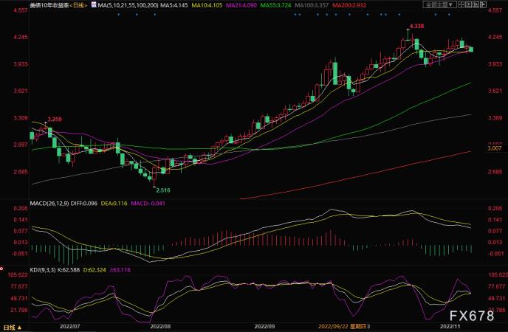Click the MA(5,10,21,55,100,200) indicator label
Screen dimensions: 508x332
(x=128, y=5)
